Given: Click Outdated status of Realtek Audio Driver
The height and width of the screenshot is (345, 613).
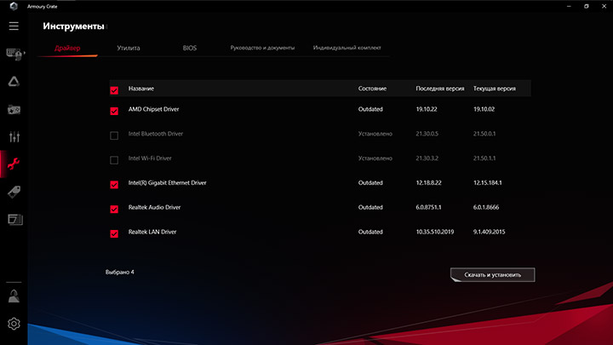Looking at the screenshot, I should pyautogui.click(x=370, y=207).
